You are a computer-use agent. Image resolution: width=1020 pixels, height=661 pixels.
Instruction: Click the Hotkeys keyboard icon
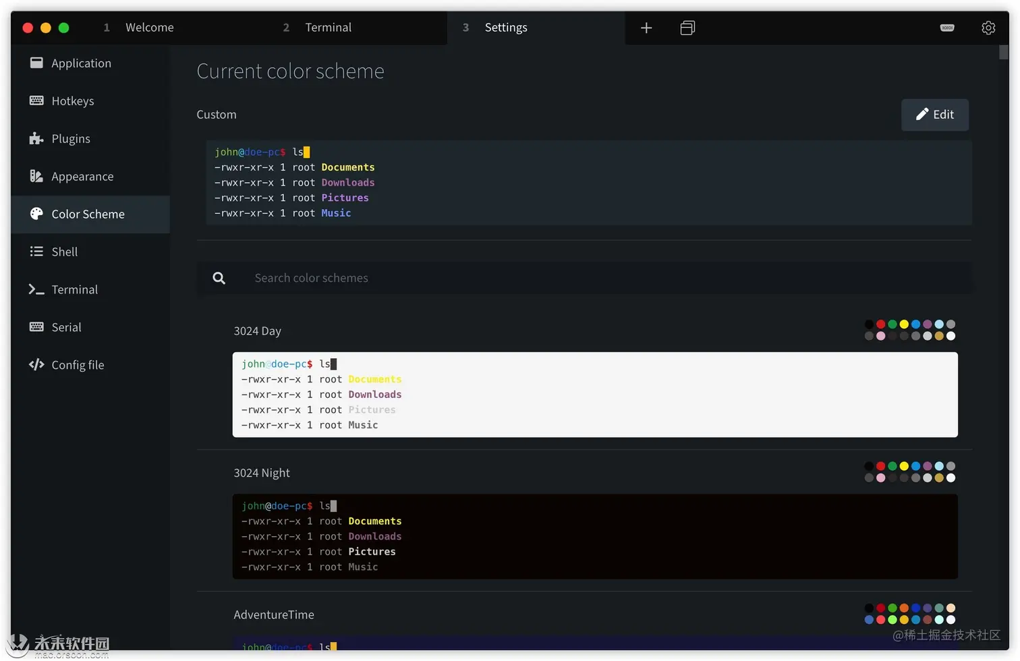tap(36, 100)
